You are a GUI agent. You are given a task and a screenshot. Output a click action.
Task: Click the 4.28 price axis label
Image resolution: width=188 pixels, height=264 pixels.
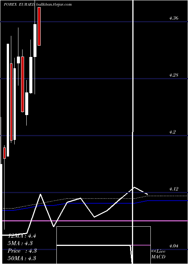click(174, 75)
